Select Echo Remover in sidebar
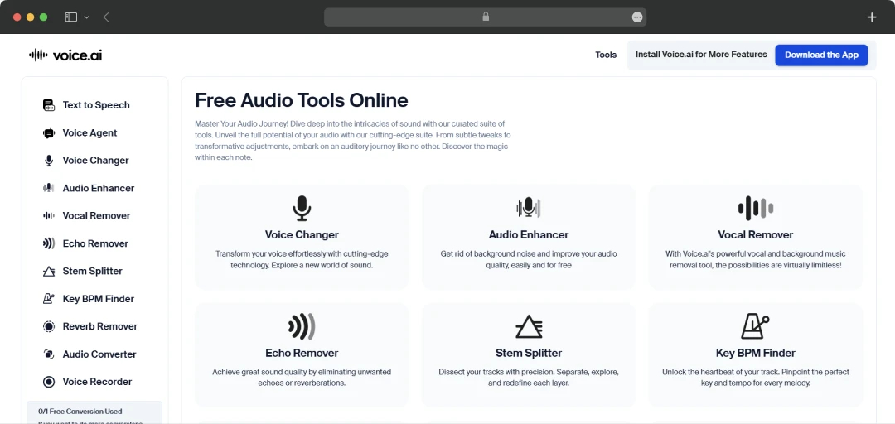The image size is (895, 424). click(94, 243)
